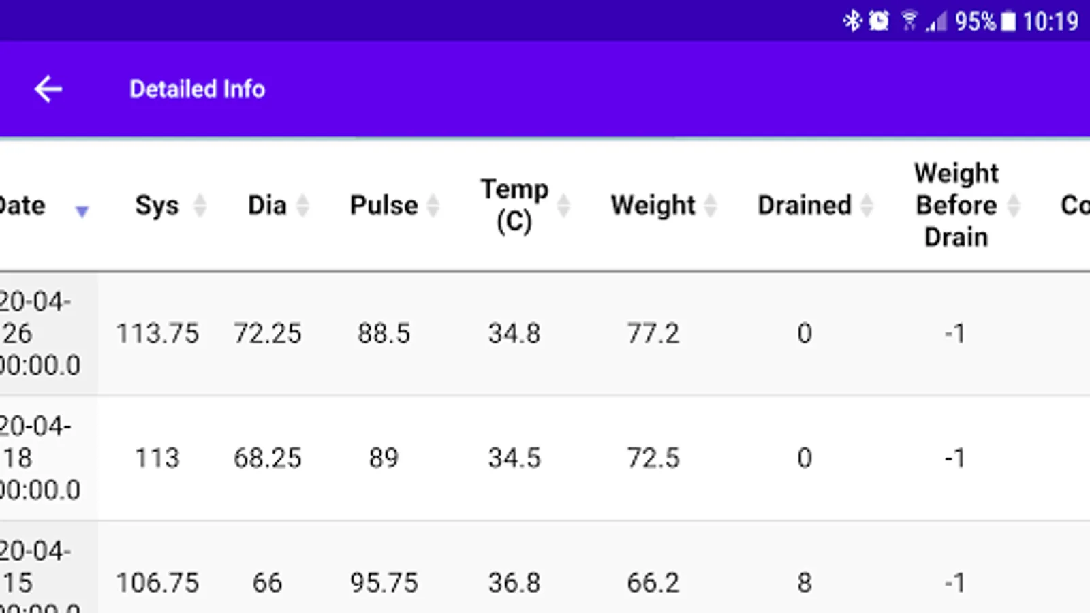Click the Bluetooth status icon
Viewport: 1090px width, 613px height.
tap(852, 21)
